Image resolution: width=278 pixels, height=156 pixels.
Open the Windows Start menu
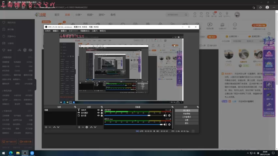3,153
